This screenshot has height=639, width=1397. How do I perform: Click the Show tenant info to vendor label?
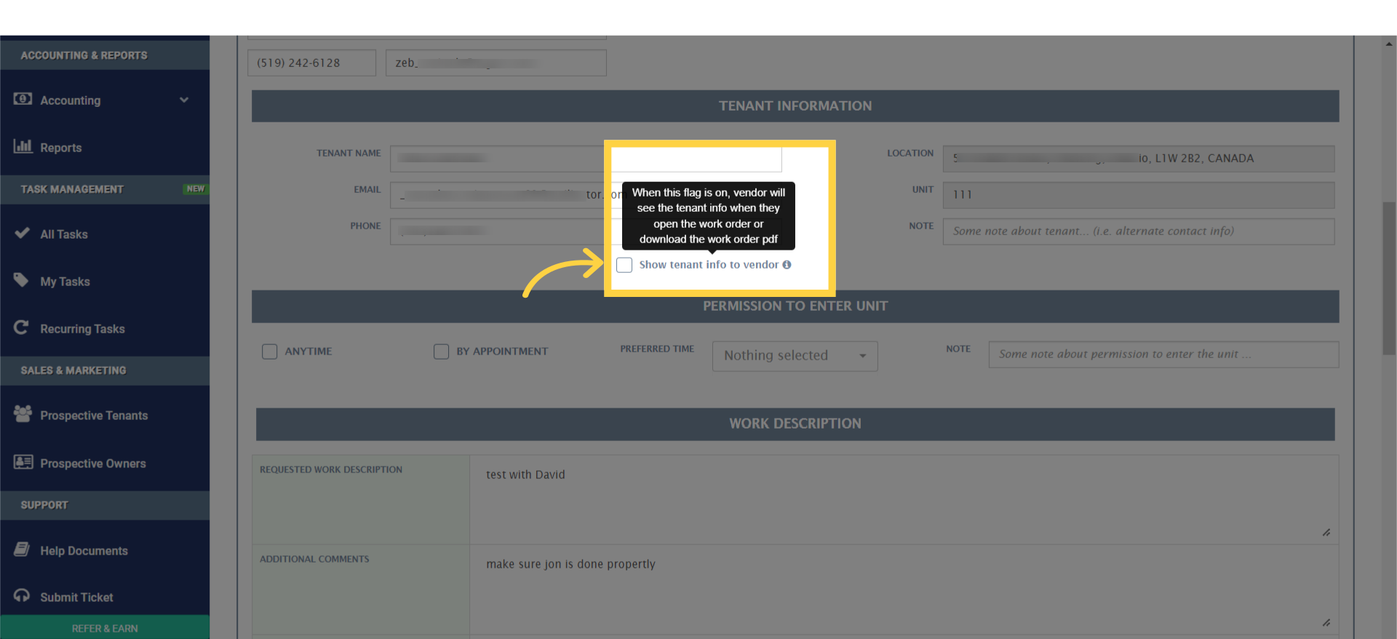709,265
